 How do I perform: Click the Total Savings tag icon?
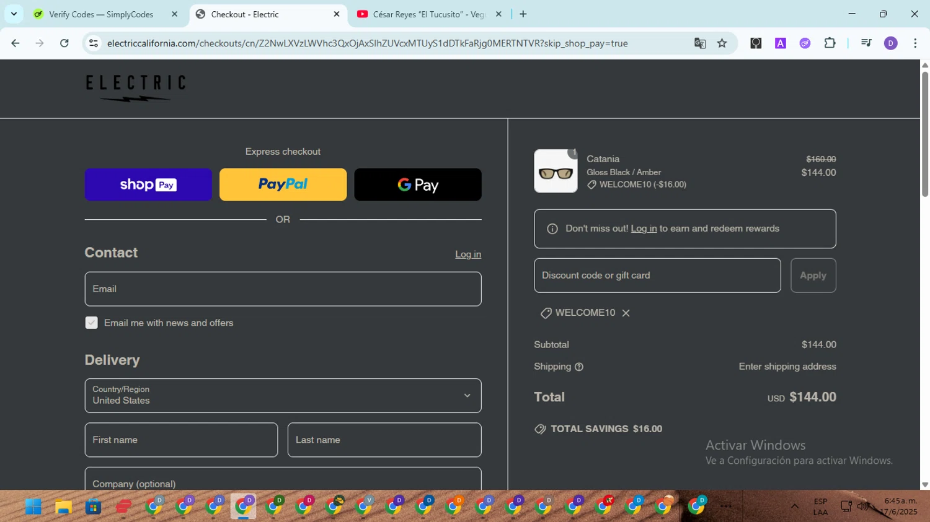click(540, 429)
